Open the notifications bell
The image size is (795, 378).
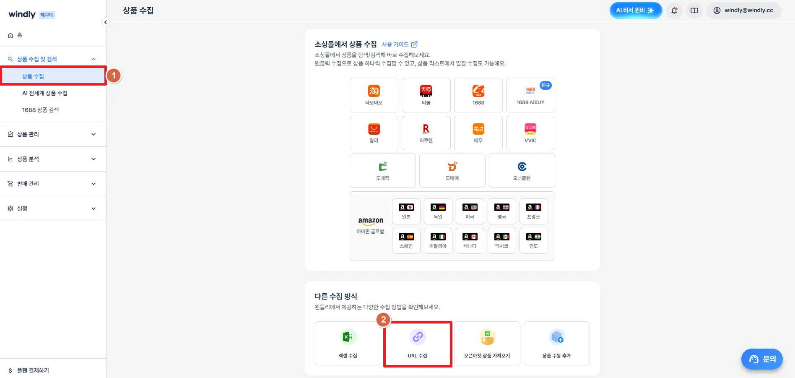point(674,10)
